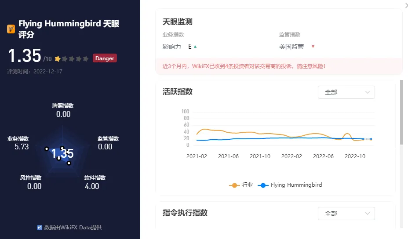Click the 美国监管 label

pos(291,47)
